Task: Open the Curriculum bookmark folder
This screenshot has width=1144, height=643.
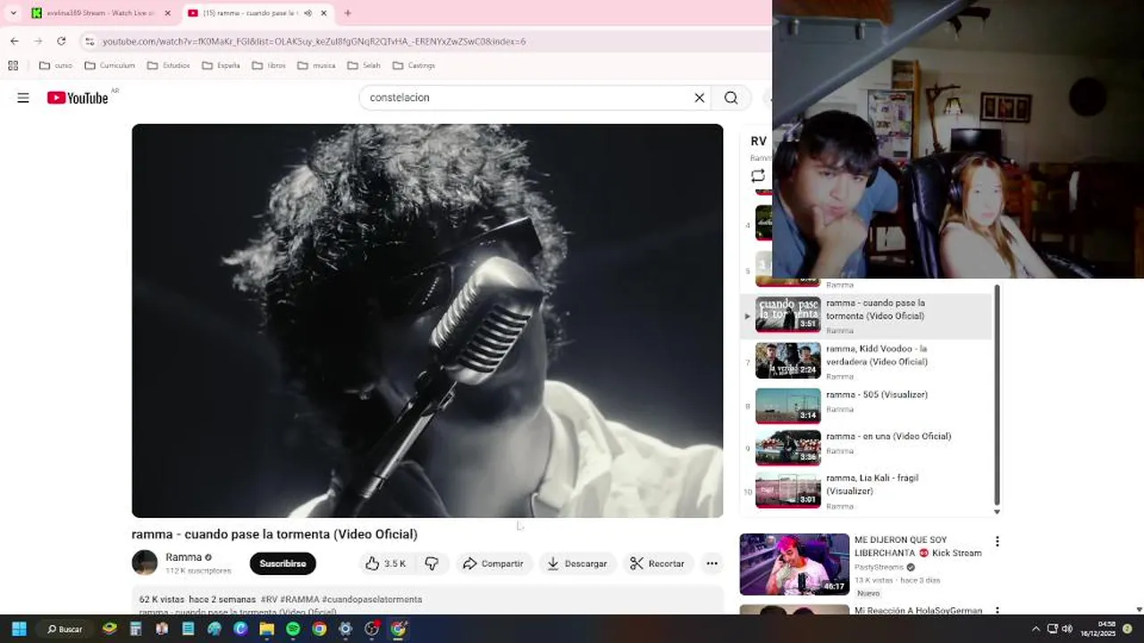Action: (110, 65)
